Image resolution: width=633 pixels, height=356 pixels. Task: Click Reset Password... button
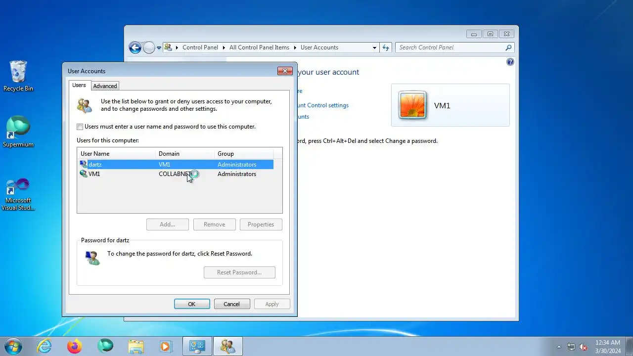pyautogui.click(x=239, y=272)
